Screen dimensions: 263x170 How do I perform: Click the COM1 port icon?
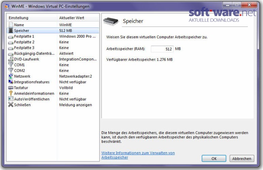click(x=11, y=65)
